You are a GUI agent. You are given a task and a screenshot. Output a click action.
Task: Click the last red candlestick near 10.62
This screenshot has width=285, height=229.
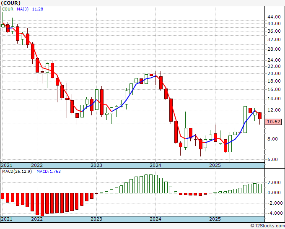click(260, 116)
